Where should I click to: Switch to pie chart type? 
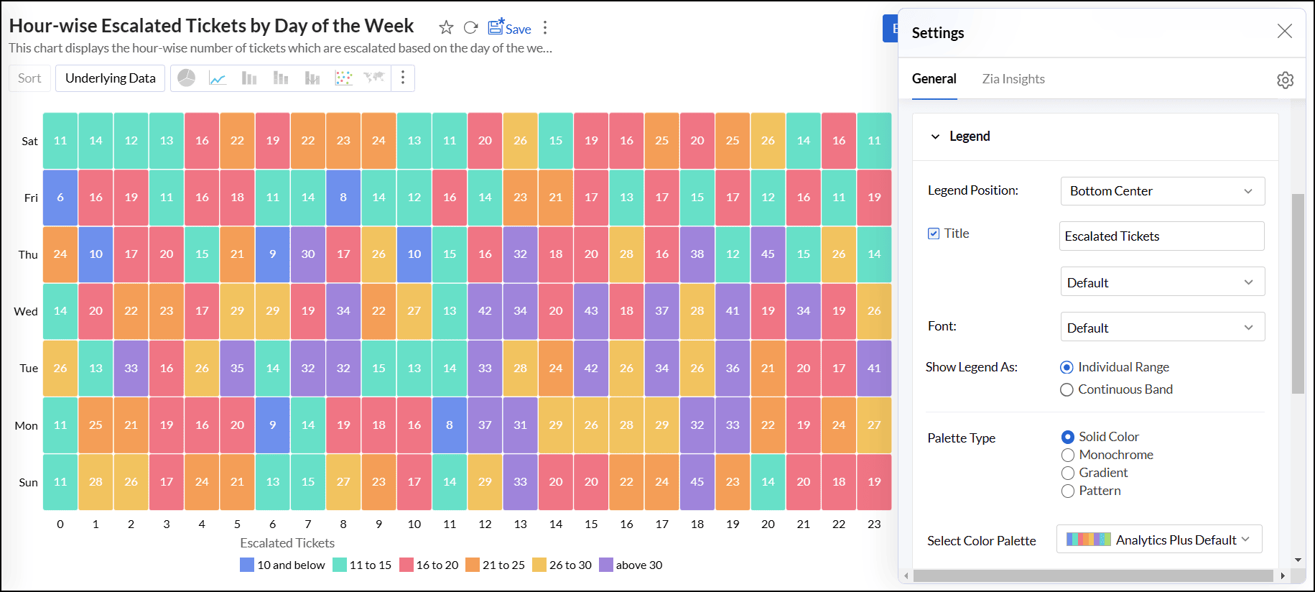[x=187, y=78]
